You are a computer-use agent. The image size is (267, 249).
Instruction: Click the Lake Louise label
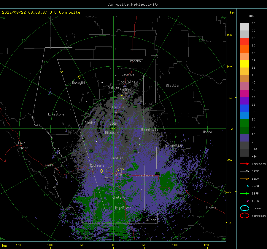[x=23, y=145]
